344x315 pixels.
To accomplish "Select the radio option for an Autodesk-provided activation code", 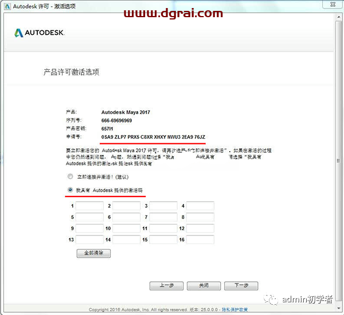I will (70, 190).
